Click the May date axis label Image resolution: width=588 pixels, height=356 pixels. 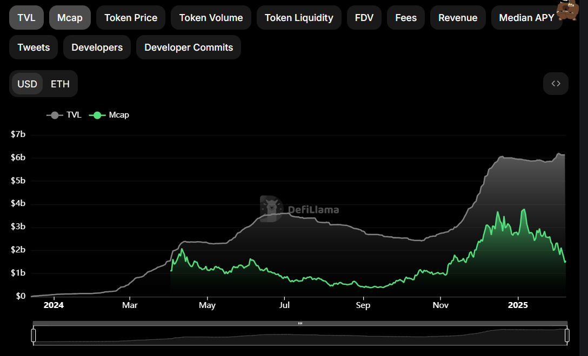(207, 305)
